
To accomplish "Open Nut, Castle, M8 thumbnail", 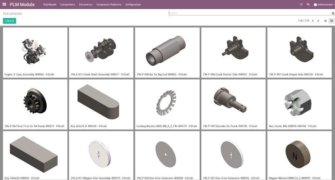I will click(x=298, y=102).
